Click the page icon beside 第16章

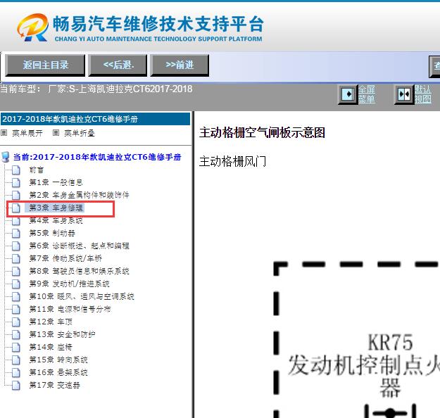coord(16,372)
